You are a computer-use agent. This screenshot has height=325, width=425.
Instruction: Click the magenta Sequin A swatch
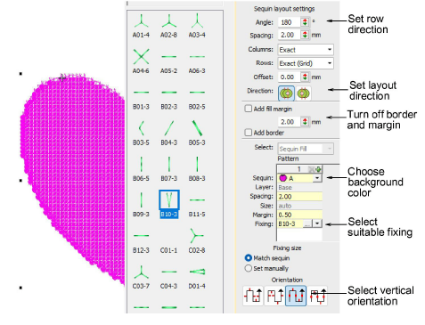tap(282, 178)
